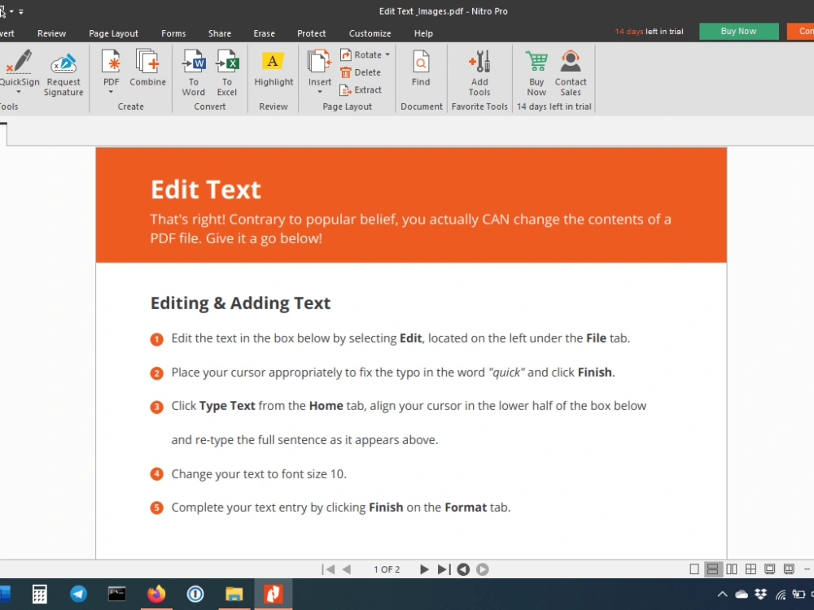Expand the Insert dropdown arrow
The image size is (814, 610).
[x=320, y=93]
